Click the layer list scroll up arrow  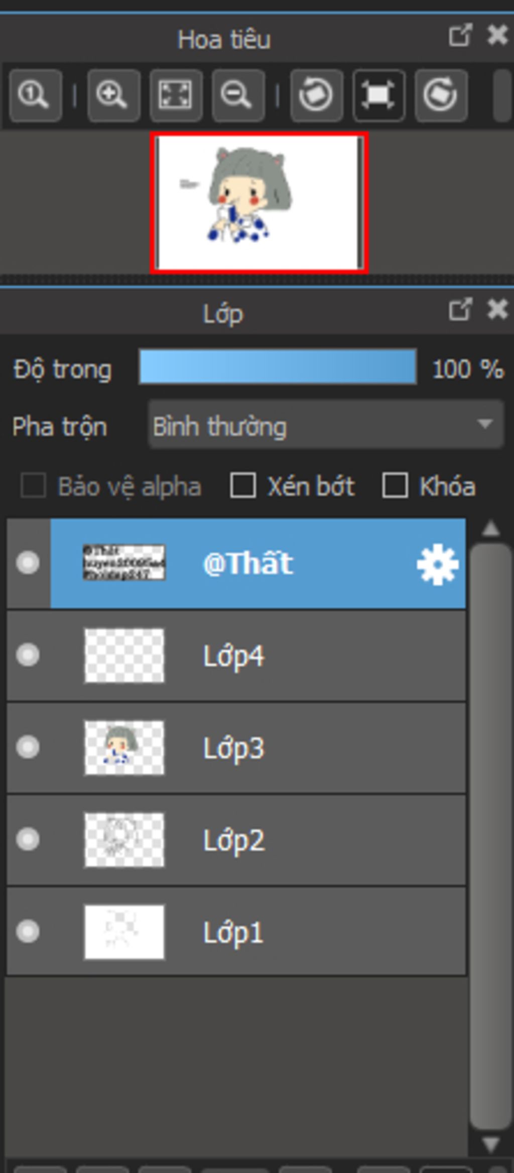[x=490, y=529]
